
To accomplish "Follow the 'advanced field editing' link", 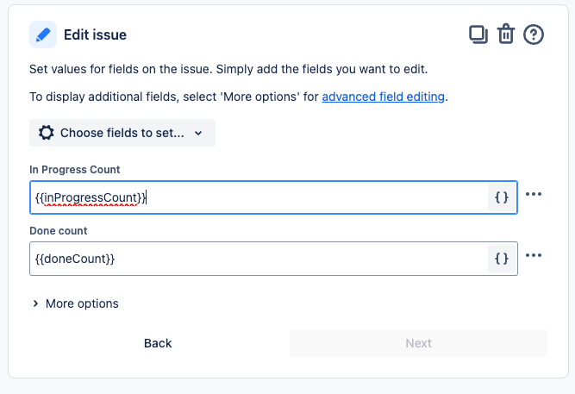I will [x=383, y=97].
